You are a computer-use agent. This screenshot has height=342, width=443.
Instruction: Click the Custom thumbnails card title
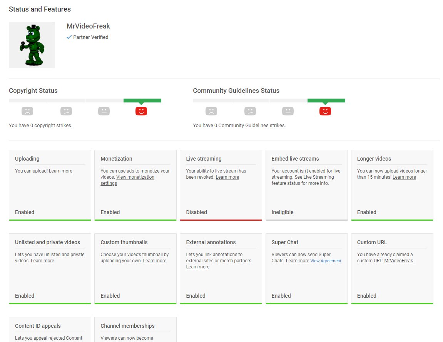click(124, 242)
